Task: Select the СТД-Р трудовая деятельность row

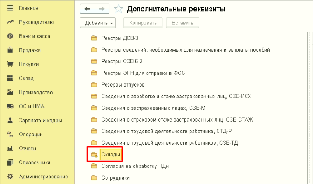Action: (166, 131)
